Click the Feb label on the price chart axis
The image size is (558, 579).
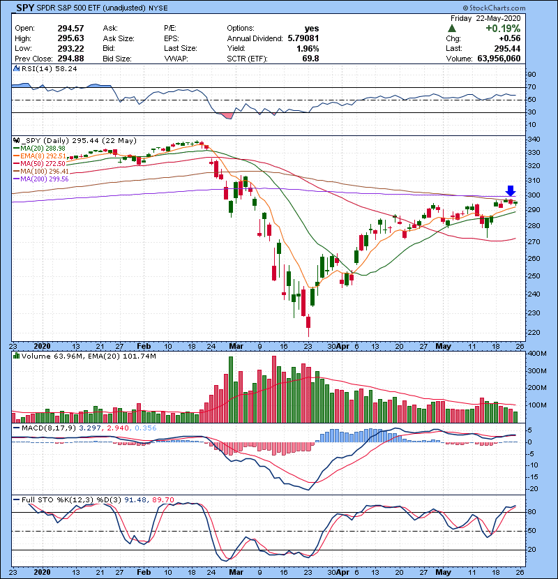pos(144,347)
